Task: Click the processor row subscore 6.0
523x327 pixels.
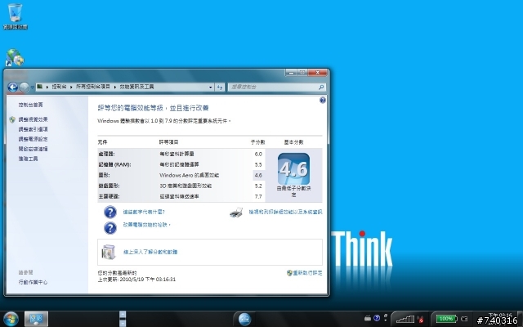Action: tap(258, 154)
